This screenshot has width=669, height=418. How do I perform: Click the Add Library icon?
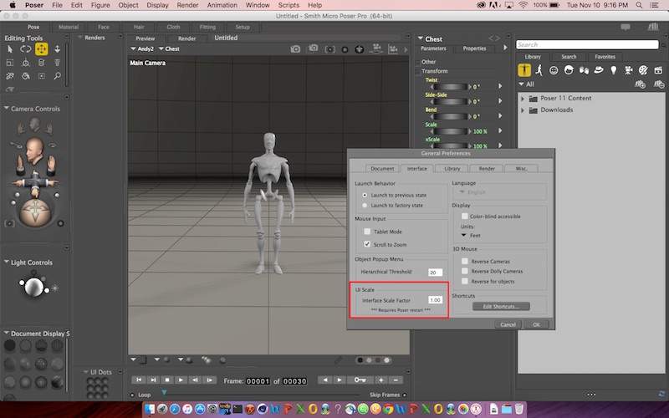click(x=640, y=84)
